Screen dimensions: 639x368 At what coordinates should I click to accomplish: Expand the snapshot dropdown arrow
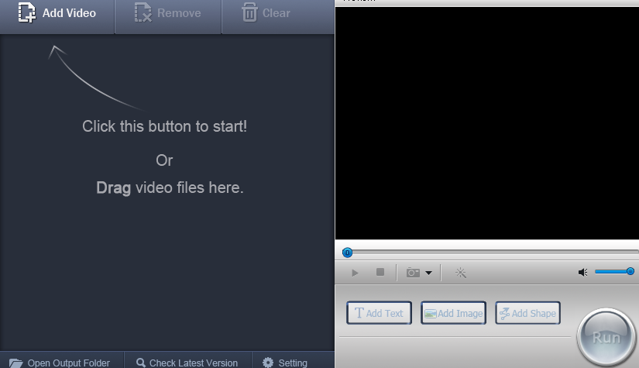click(x=429, y=273)
